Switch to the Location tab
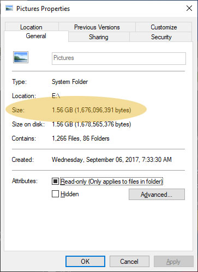 point(32,27)
